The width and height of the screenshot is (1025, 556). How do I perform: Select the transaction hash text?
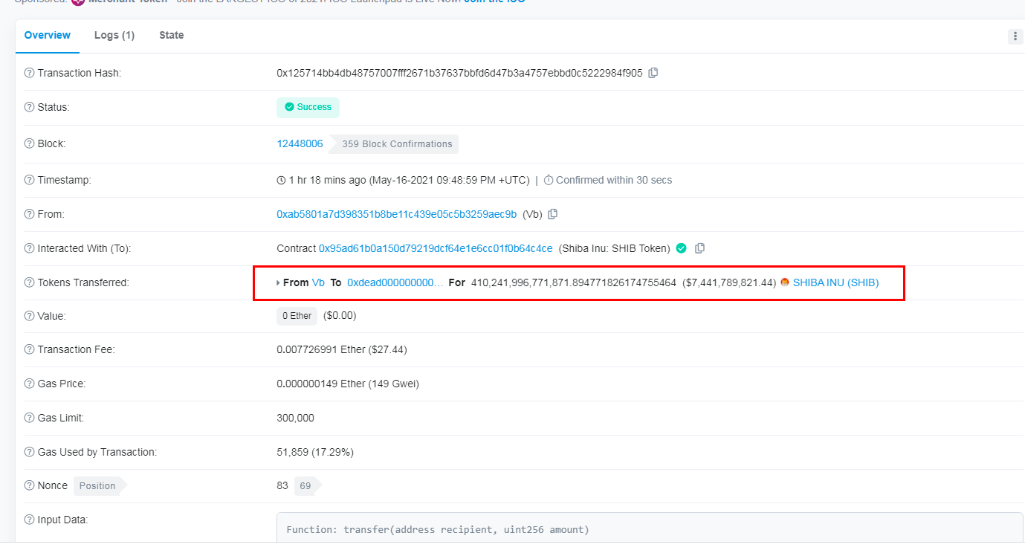pos(459,73)
